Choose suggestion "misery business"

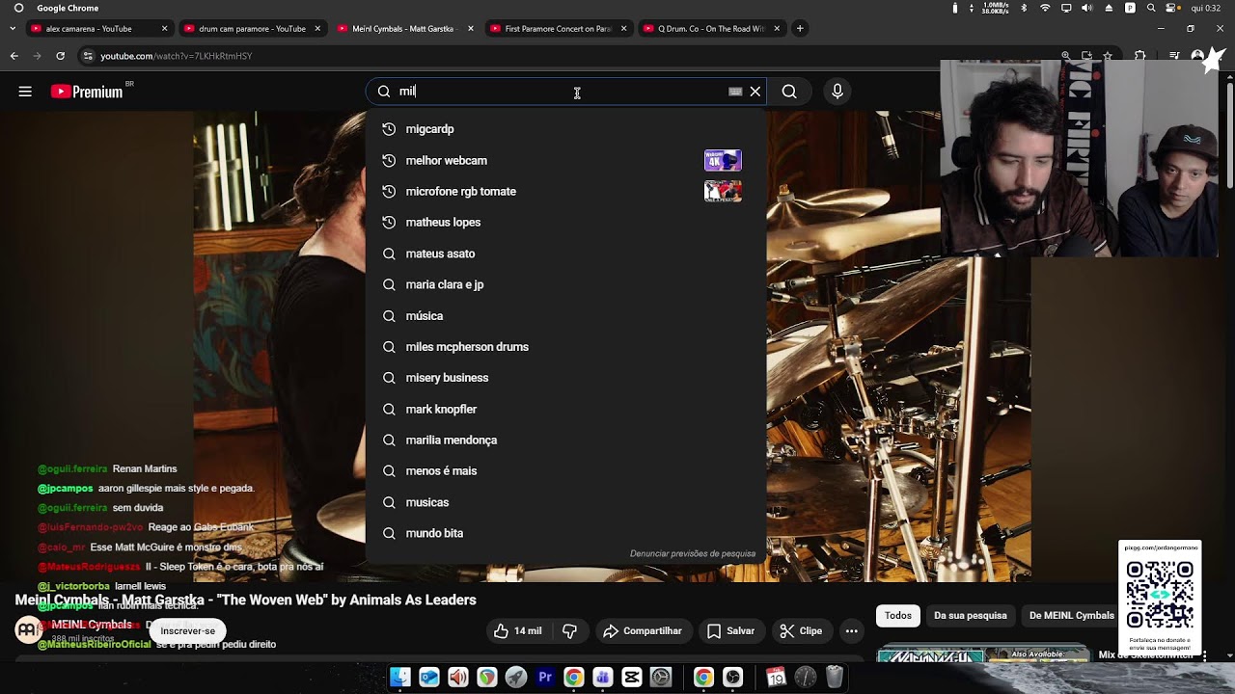[x=565, y=378]
